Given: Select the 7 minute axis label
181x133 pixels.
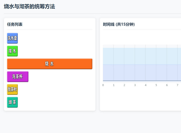Looking at the screenshot, I should 177,85.
